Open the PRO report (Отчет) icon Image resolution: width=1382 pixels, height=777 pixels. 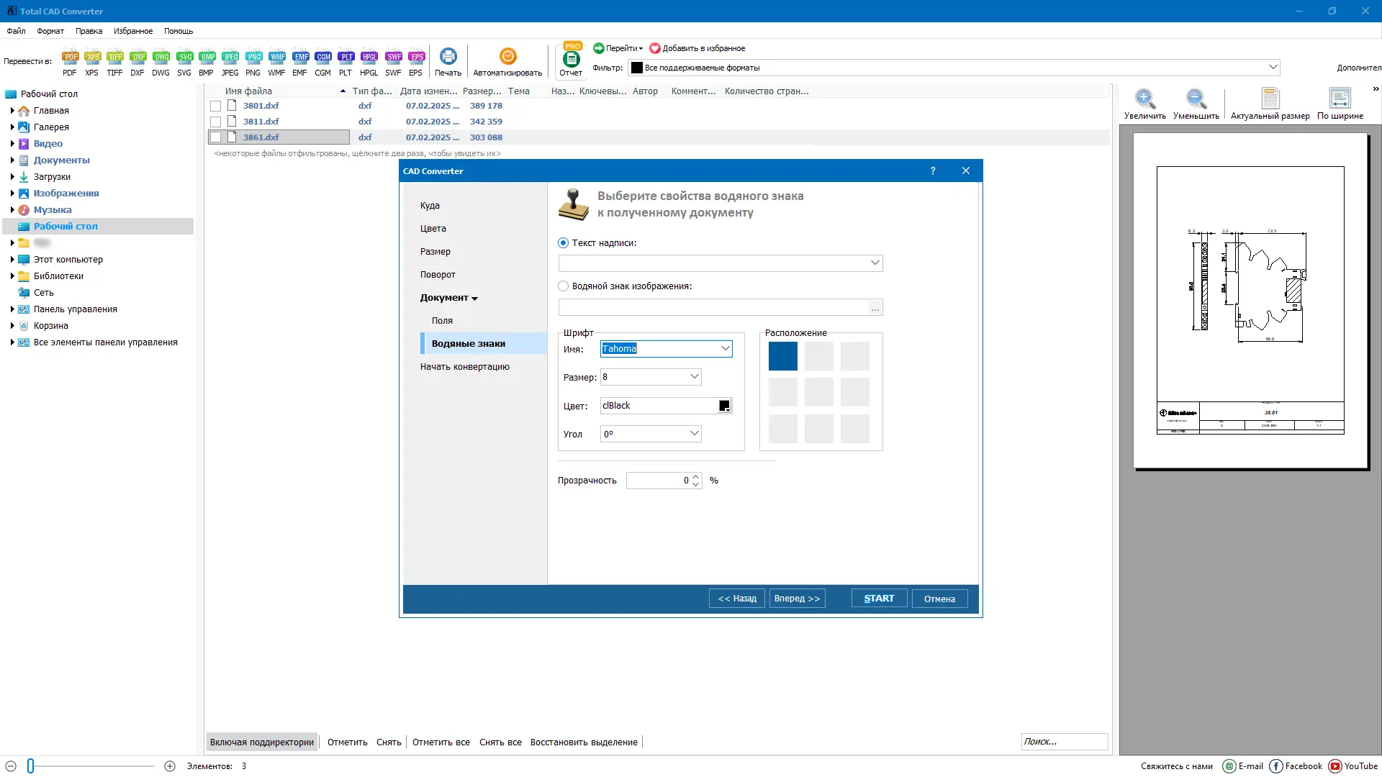point(572,59)
